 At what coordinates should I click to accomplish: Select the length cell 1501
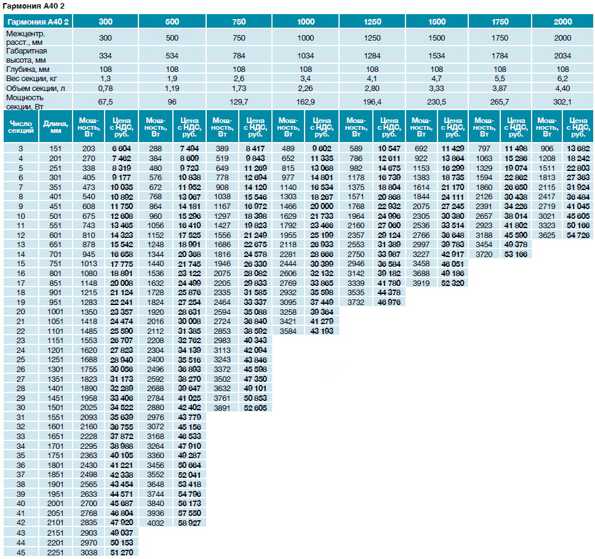point(55,408)
